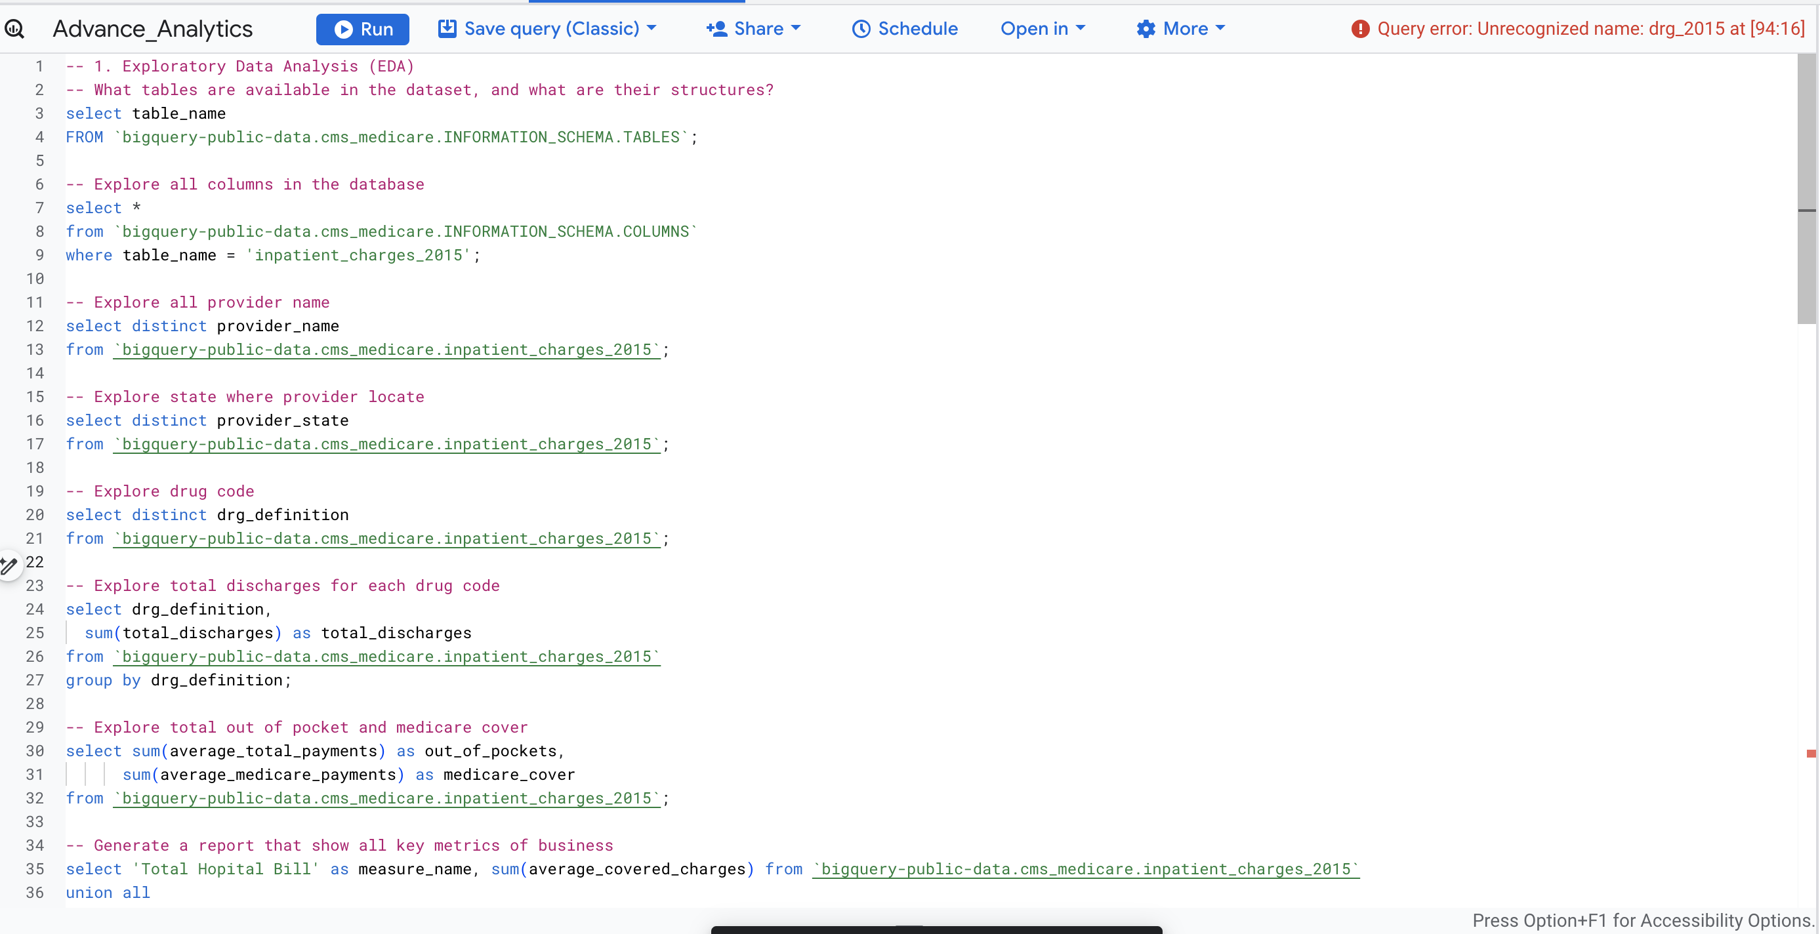Click 'select table_name' on line 3
Viewport: 1820px width, 934px height.
click(146, 113)
